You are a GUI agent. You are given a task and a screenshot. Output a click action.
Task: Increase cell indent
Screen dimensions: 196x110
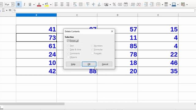(146, 5)
